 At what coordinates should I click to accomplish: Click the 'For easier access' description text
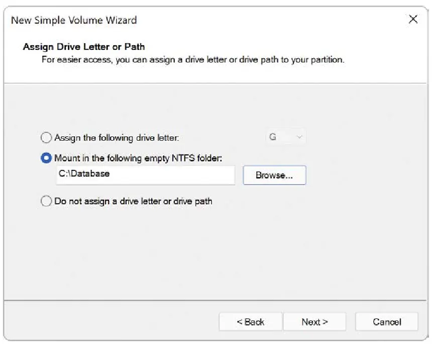192,60
